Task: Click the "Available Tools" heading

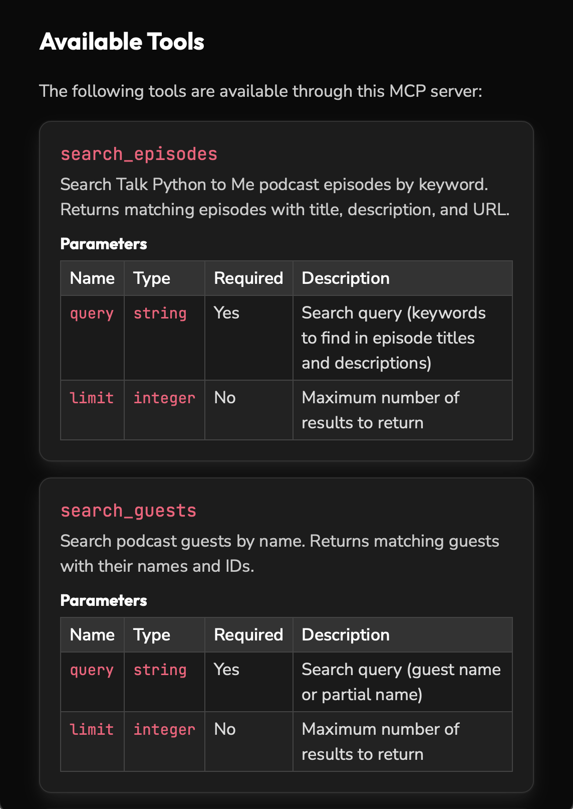Action: 122,42
